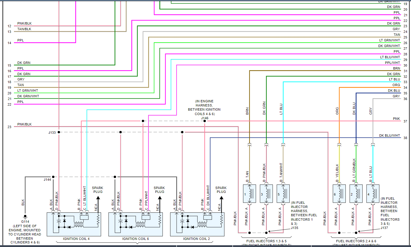The width and height of the screenshot is (411, 247).
Task: Select the 'FUEL INJECTORS 1,3 & 5' caption
Action: [266, 241]
